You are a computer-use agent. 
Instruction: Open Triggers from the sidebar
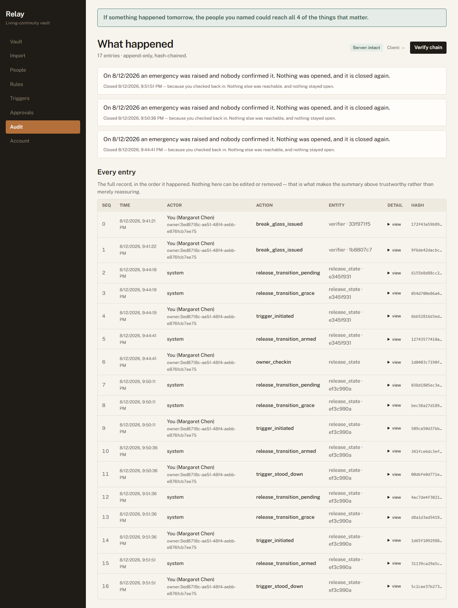coord(43,98)
